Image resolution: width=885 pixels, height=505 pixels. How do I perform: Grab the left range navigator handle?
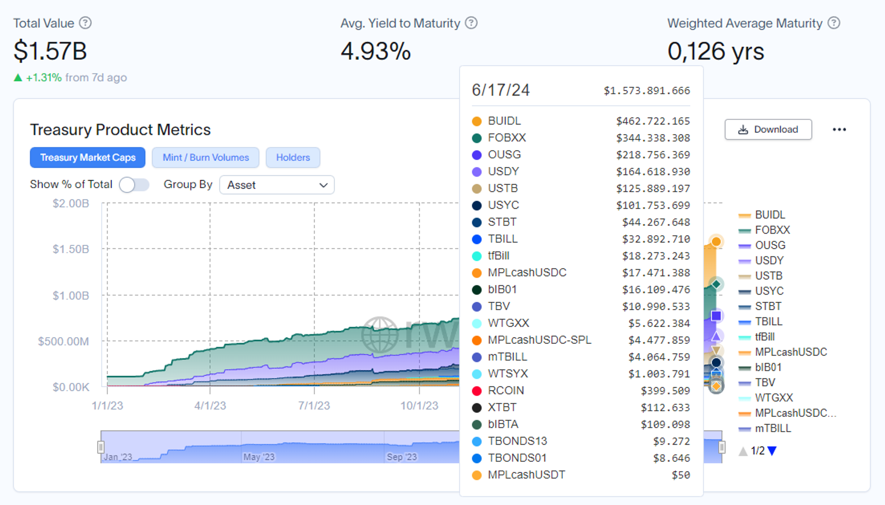(101, 447)
